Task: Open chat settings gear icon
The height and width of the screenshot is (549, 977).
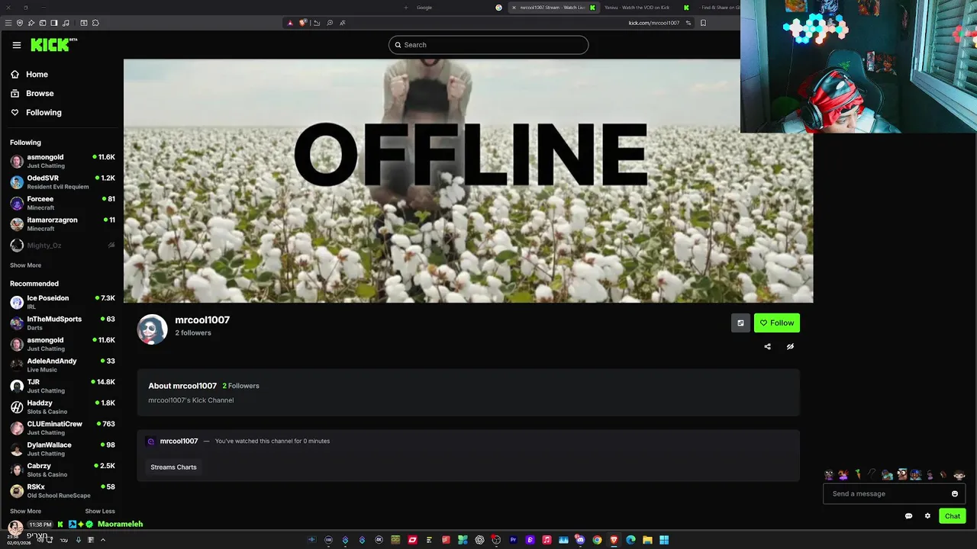Action: click(x=927, y=516)
